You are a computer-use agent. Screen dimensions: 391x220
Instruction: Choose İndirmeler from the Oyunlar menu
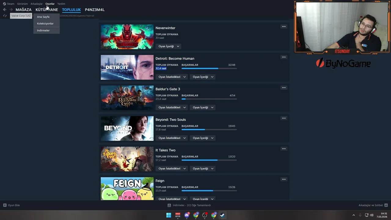coord(46,30)
